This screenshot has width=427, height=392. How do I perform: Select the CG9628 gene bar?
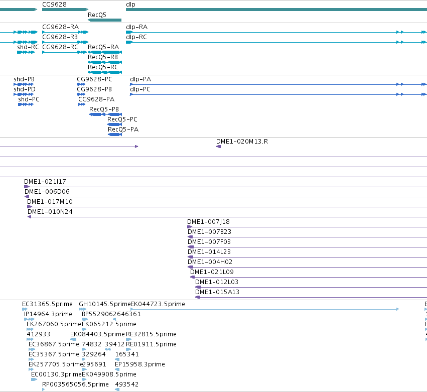coord(65,10)
